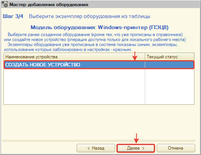
Task: Click the Модель оборудования: Windows-принтер heading
Action: tap(99, 27)
